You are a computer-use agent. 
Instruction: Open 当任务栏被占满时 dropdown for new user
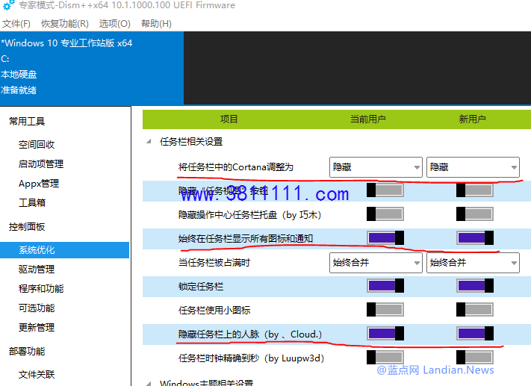(x=473, y=262)
